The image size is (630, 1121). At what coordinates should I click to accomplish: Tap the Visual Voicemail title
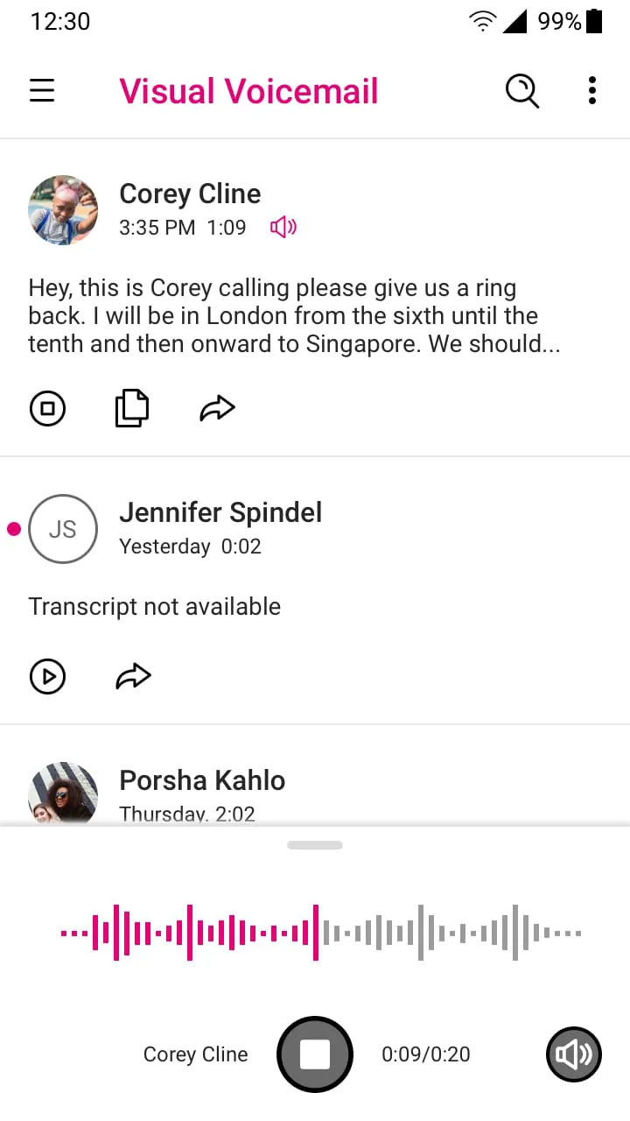[248, 91]
